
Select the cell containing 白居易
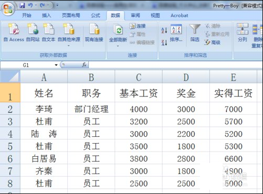click(x=44, y=158)
